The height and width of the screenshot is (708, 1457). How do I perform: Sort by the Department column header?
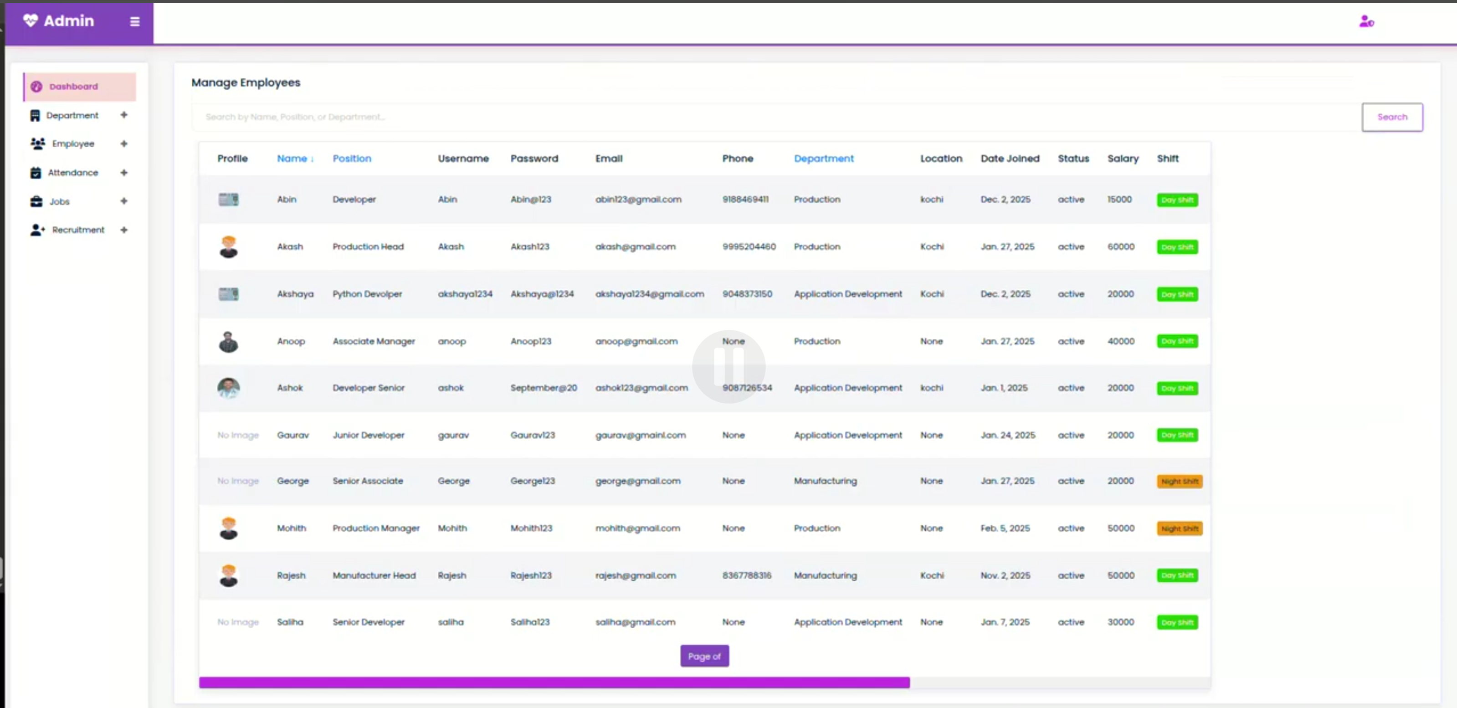pyautogui.click(x=824, y=159)
